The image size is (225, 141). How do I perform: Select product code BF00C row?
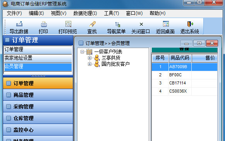185,75
